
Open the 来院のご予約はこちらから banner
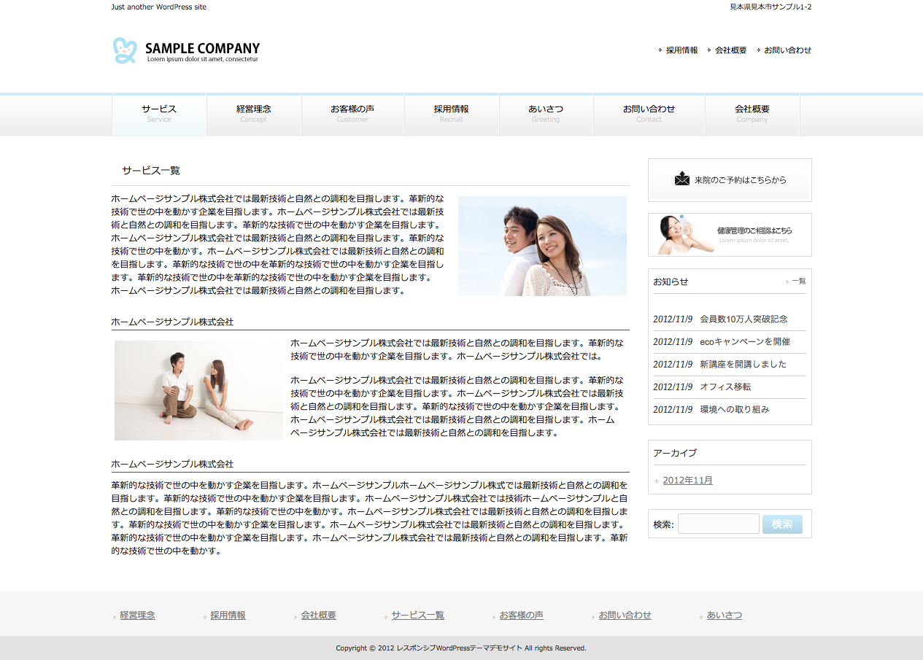(x=730, y=179)
